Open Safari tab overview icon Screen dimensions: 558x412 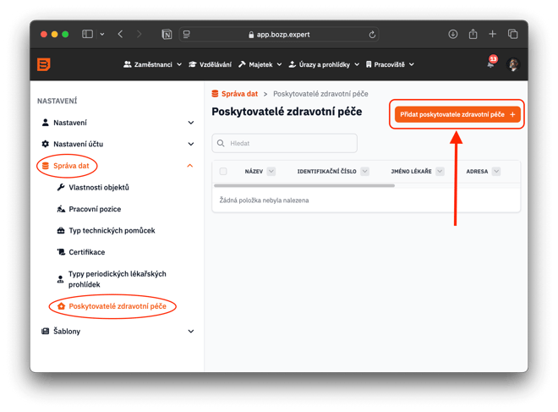512,35
